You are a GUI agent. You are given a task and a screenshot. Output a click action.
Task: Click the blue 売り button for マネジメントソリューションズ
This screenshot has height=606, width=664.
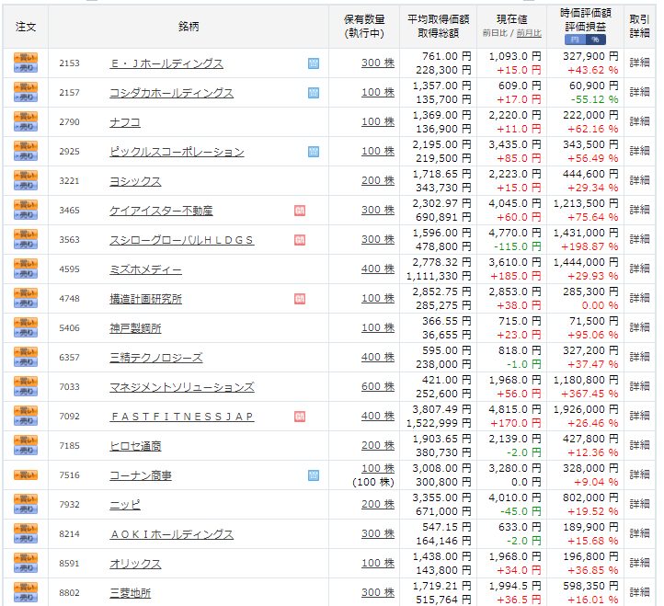point(26,392)
